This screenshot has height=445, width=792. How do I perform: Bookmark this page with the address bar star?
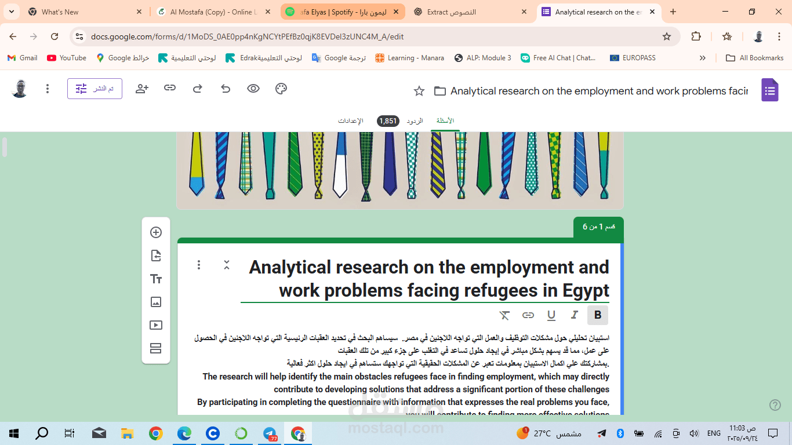(667, 37)
